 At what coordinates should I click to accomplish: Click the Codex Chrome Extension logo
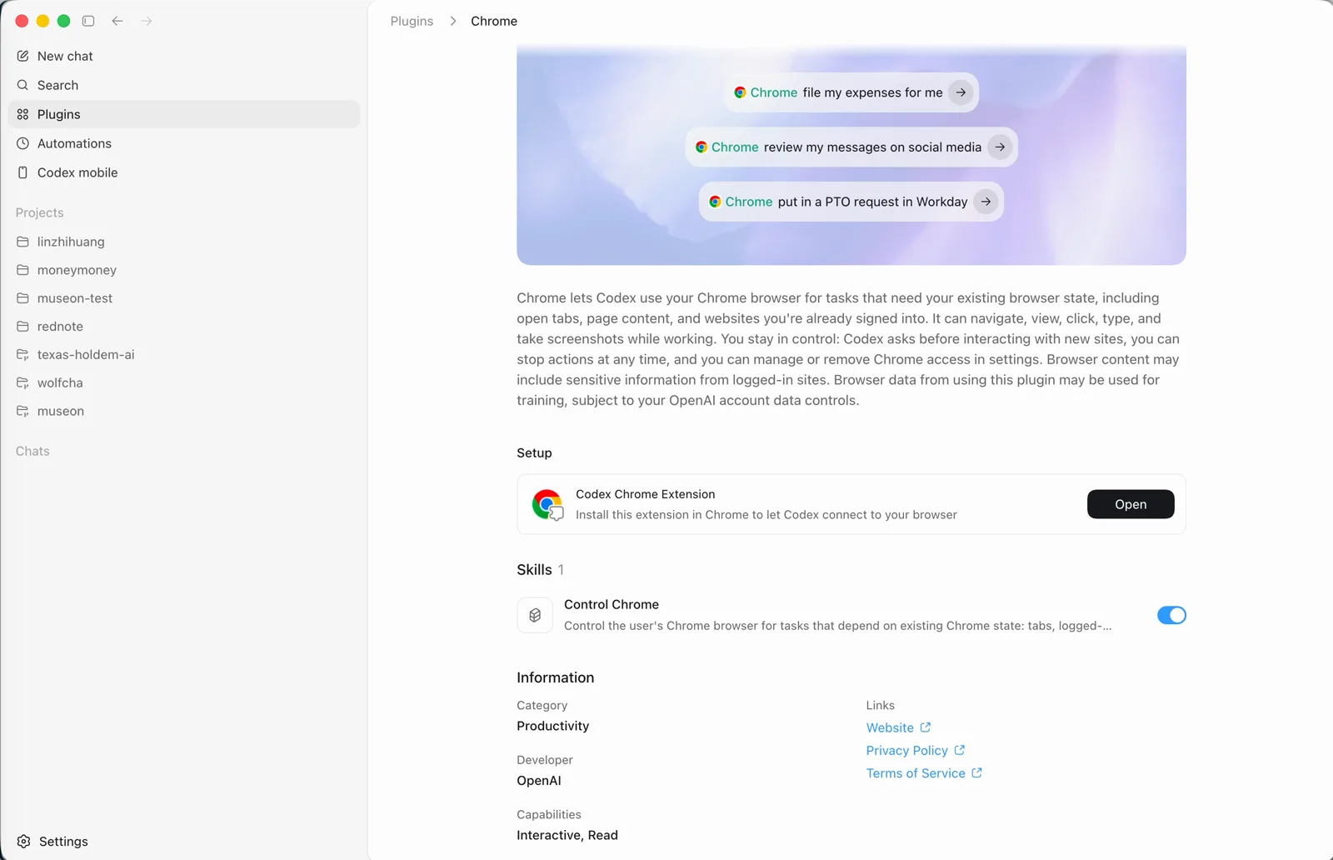point(547,504)
